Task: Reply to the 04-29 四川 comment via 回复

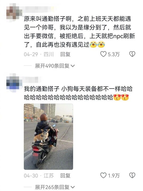Action: click(65, 54)
